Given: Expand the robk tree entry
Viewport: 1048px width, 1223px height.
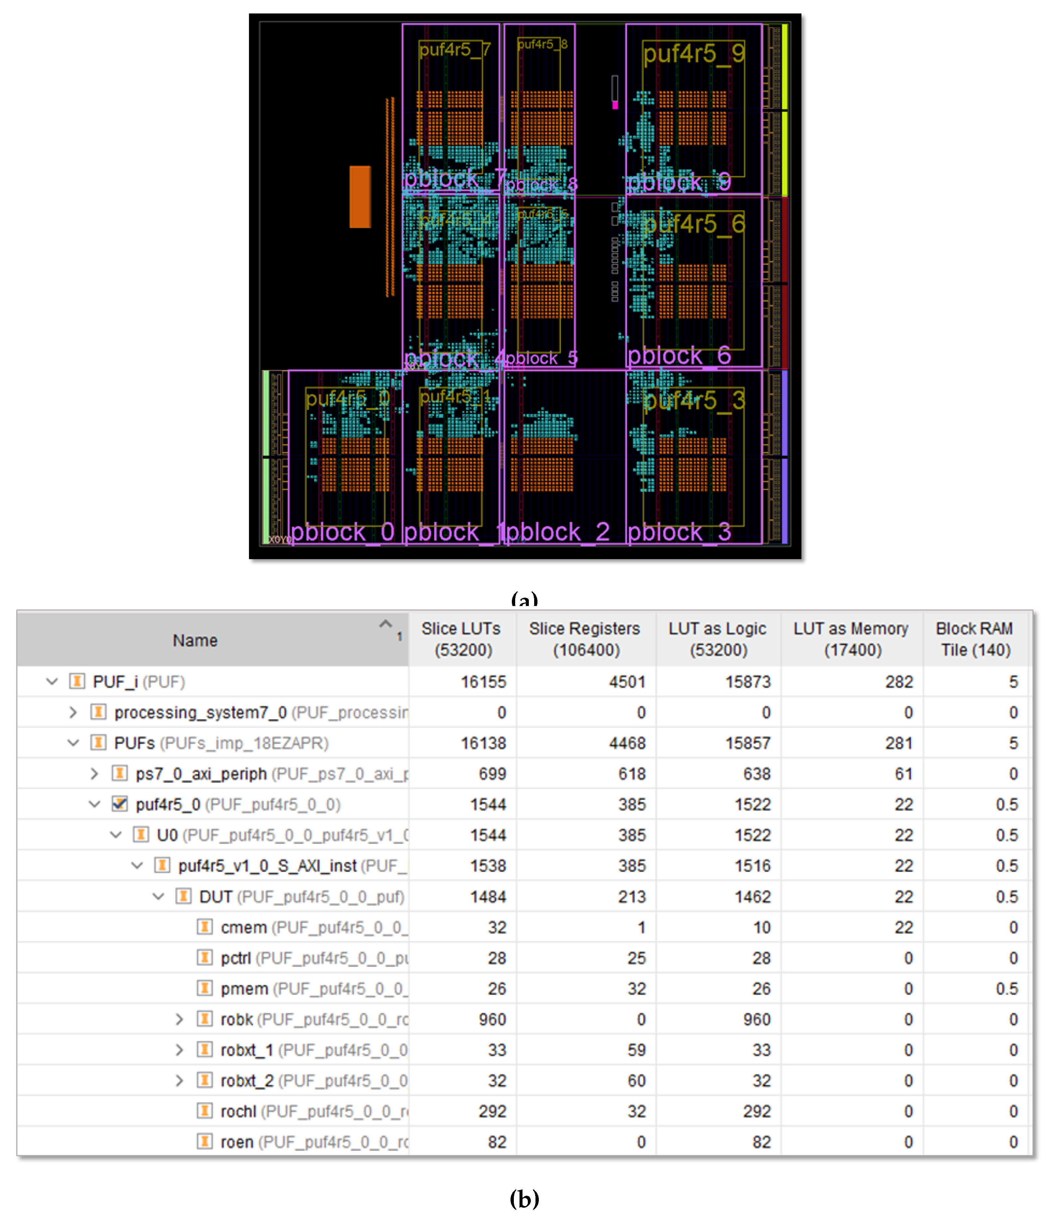Looking at the screenshot, I should coord(179,1019).
